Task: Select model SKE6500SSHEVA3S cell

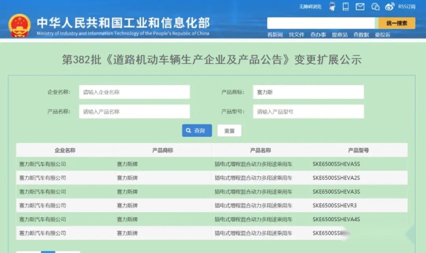Action: [336, 192]
